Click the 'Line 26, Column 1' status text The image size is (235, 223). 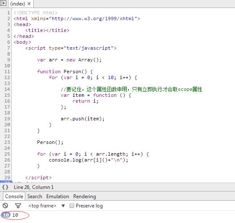[34, 187]
